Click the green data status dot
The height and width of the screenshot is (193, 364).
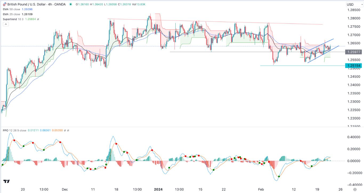point(70,4)
